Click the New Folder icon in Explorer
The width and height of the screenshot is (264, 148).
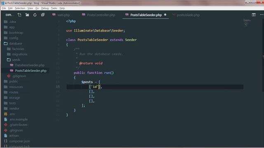pos(27,15)
